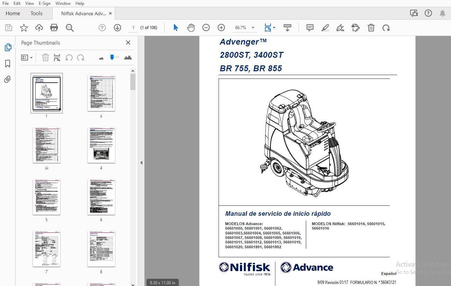This screenshot has width=451, height=286.
Task: Click the toolbar trash delete icon
Action: coord(371,28)
